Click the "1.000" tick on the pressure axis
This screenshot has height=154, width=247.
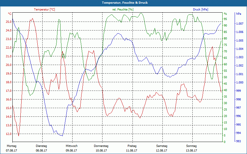[240, 83]
